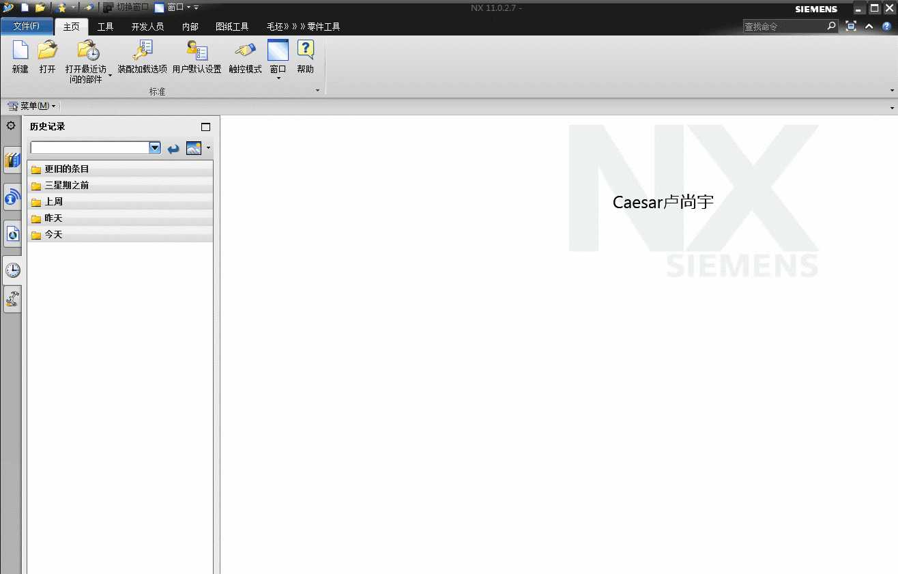Click the 打开 (Open) ribbon icon
Viewport: 898px width, 574px height.
(x=47, y=51)
